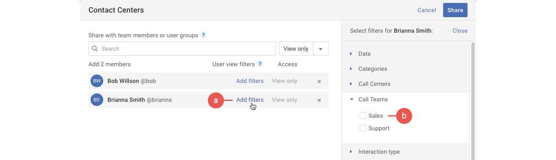Screen dimensions: 556x160
Task: Click the View only permission button
Action: (296, 49)
